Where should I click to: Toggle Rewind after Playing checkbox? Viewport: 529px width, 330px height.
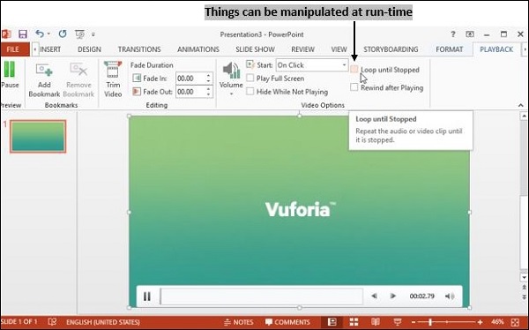tap(354, 87)
